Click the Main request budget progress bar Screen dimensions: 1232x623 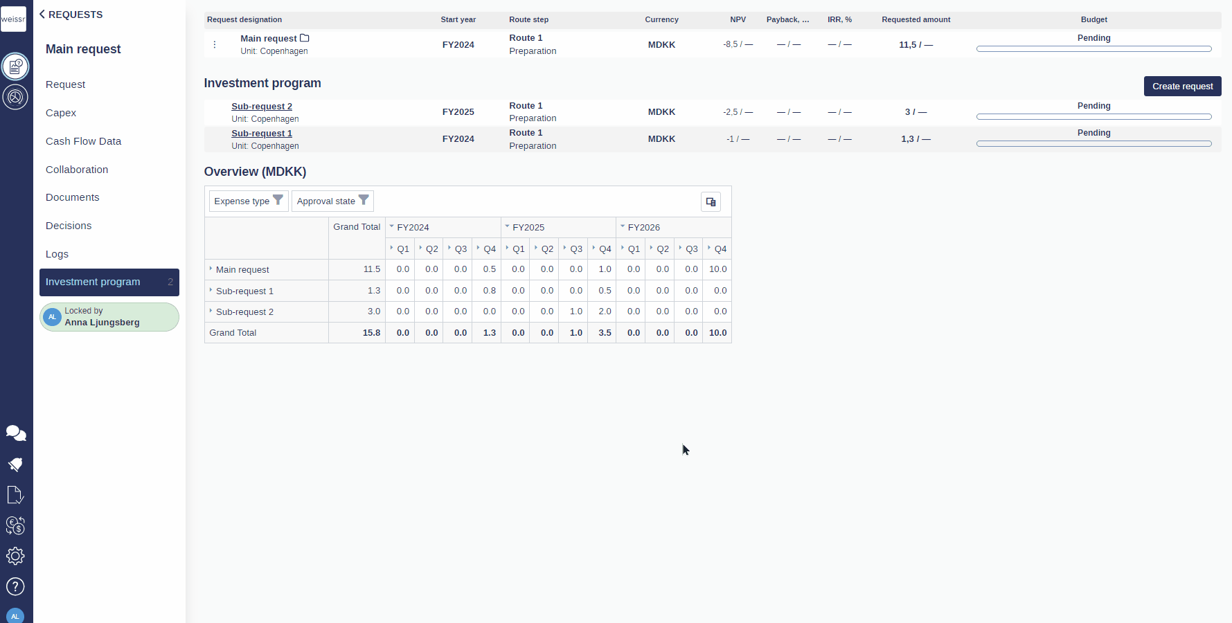point(1093,48)
